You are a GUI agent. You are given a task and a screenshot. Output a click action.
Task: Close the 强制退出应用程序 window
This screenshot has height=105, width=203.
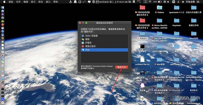(x=80, y=23)
